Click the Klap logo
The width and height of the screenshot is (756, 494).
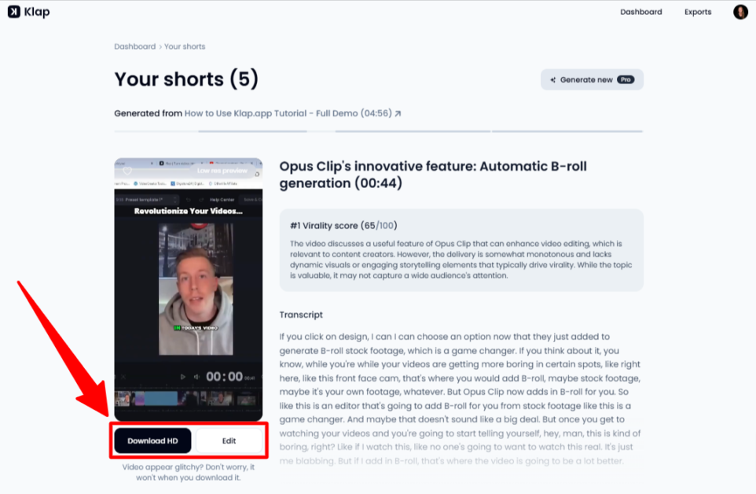click(28, 12)
